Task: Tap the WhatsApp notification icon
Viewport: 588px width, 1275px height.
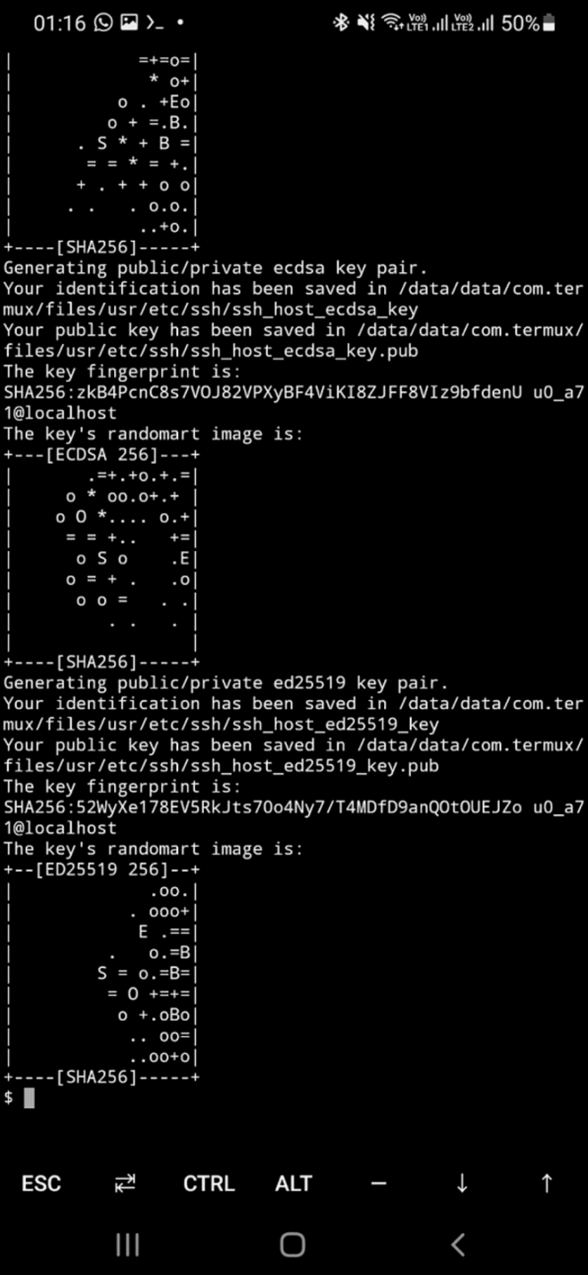Action: (x=103, y=23)
